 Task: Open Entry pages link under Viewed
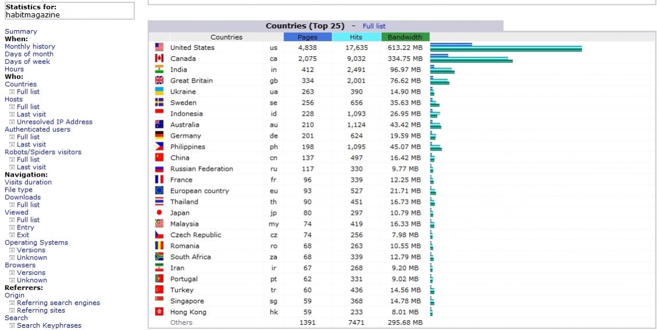coord(25,227)
